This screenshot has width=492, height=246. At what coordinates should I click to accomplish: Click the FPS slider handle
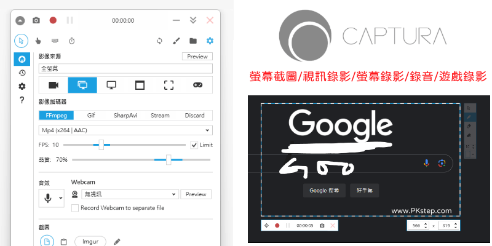click(101, 145)
